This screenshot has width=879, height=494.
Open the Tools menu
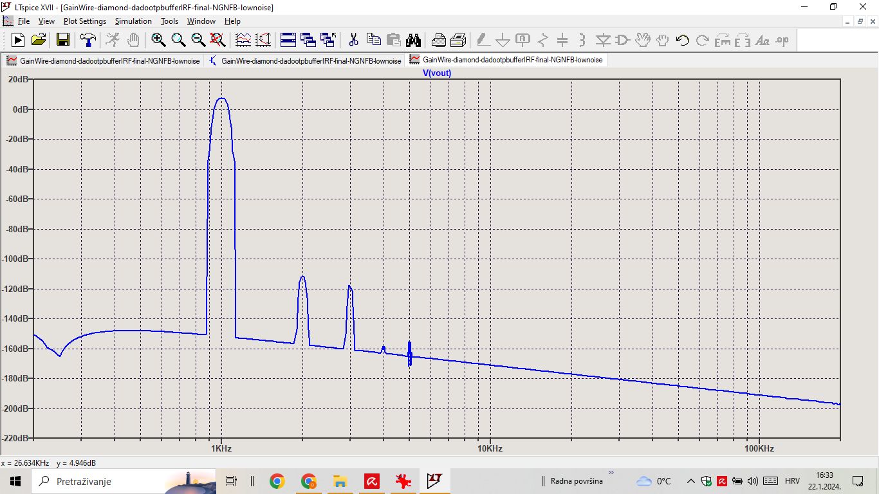[x=169, y=21]
